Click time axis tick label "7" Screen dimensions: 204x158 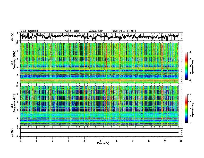[x=133, y=141]
